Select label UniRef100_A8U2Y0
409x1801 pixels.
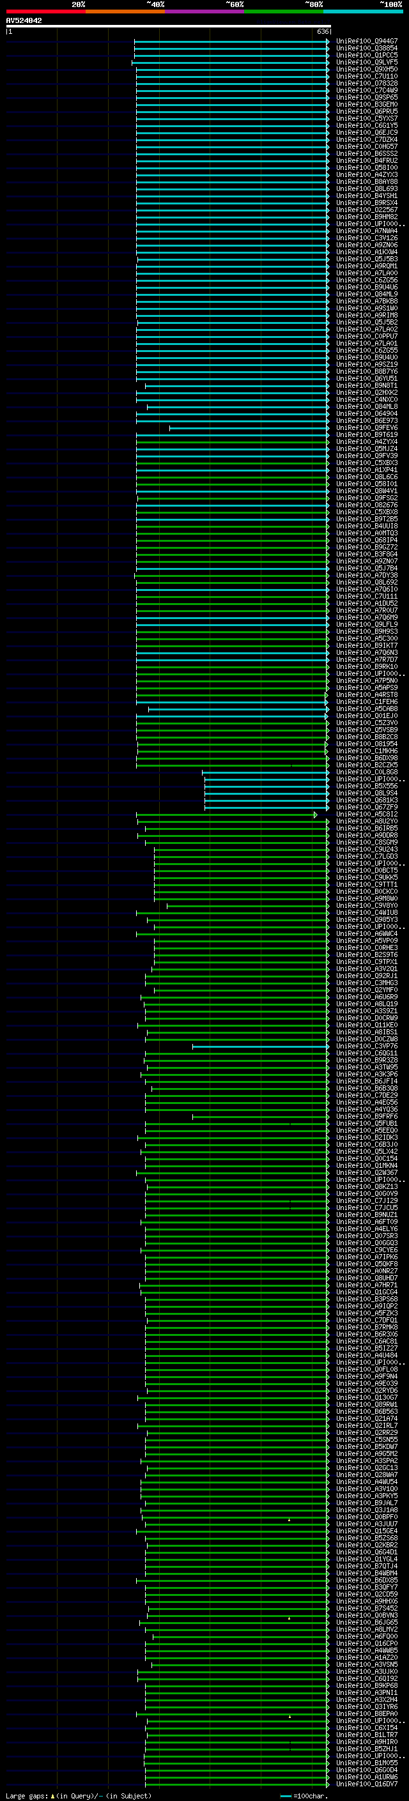[x=367, y=822]
